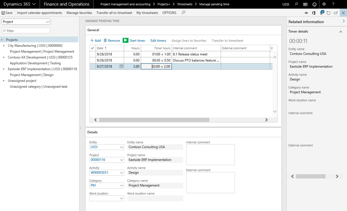The image size is (347, 211).
Task: Click the green Start timer play icon
Action: click(x=126, y=40)
